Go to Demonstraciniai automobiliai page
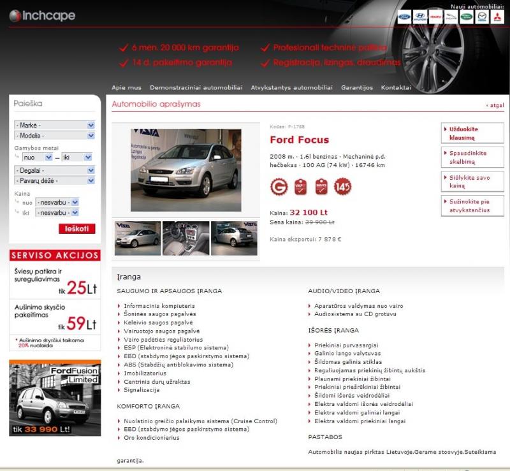This screenshot has height=471, width=510. (x=196, y=87)
